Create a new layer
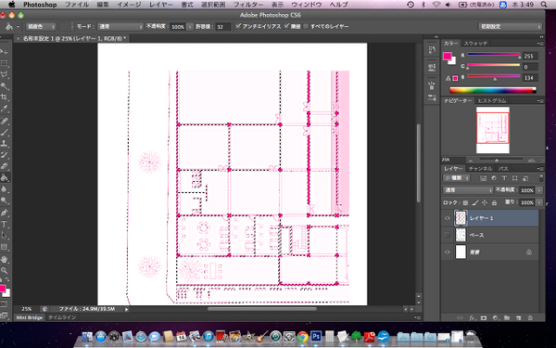556x348 pixels. [x=518, y=317]
